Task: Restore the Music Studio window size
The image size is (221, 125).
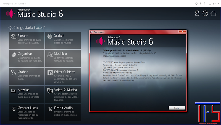Action: pos(214,4)
